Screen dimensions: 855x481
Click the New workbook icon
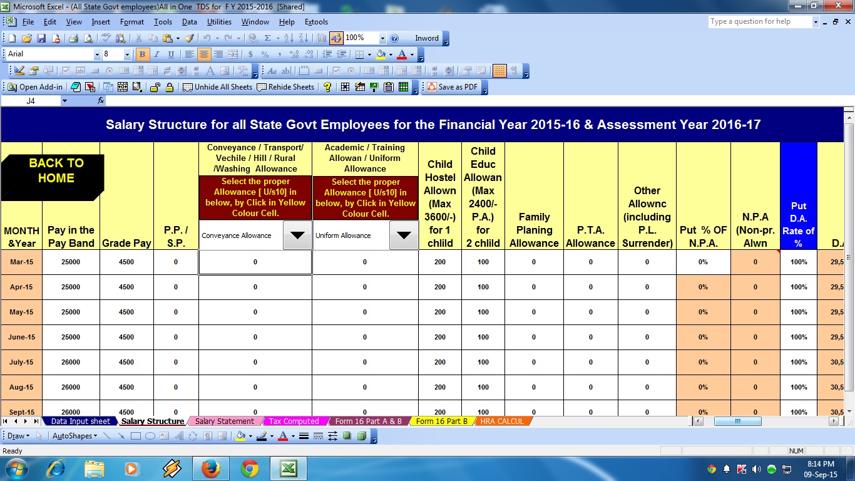pyautogui.click(x=12, y=38)
